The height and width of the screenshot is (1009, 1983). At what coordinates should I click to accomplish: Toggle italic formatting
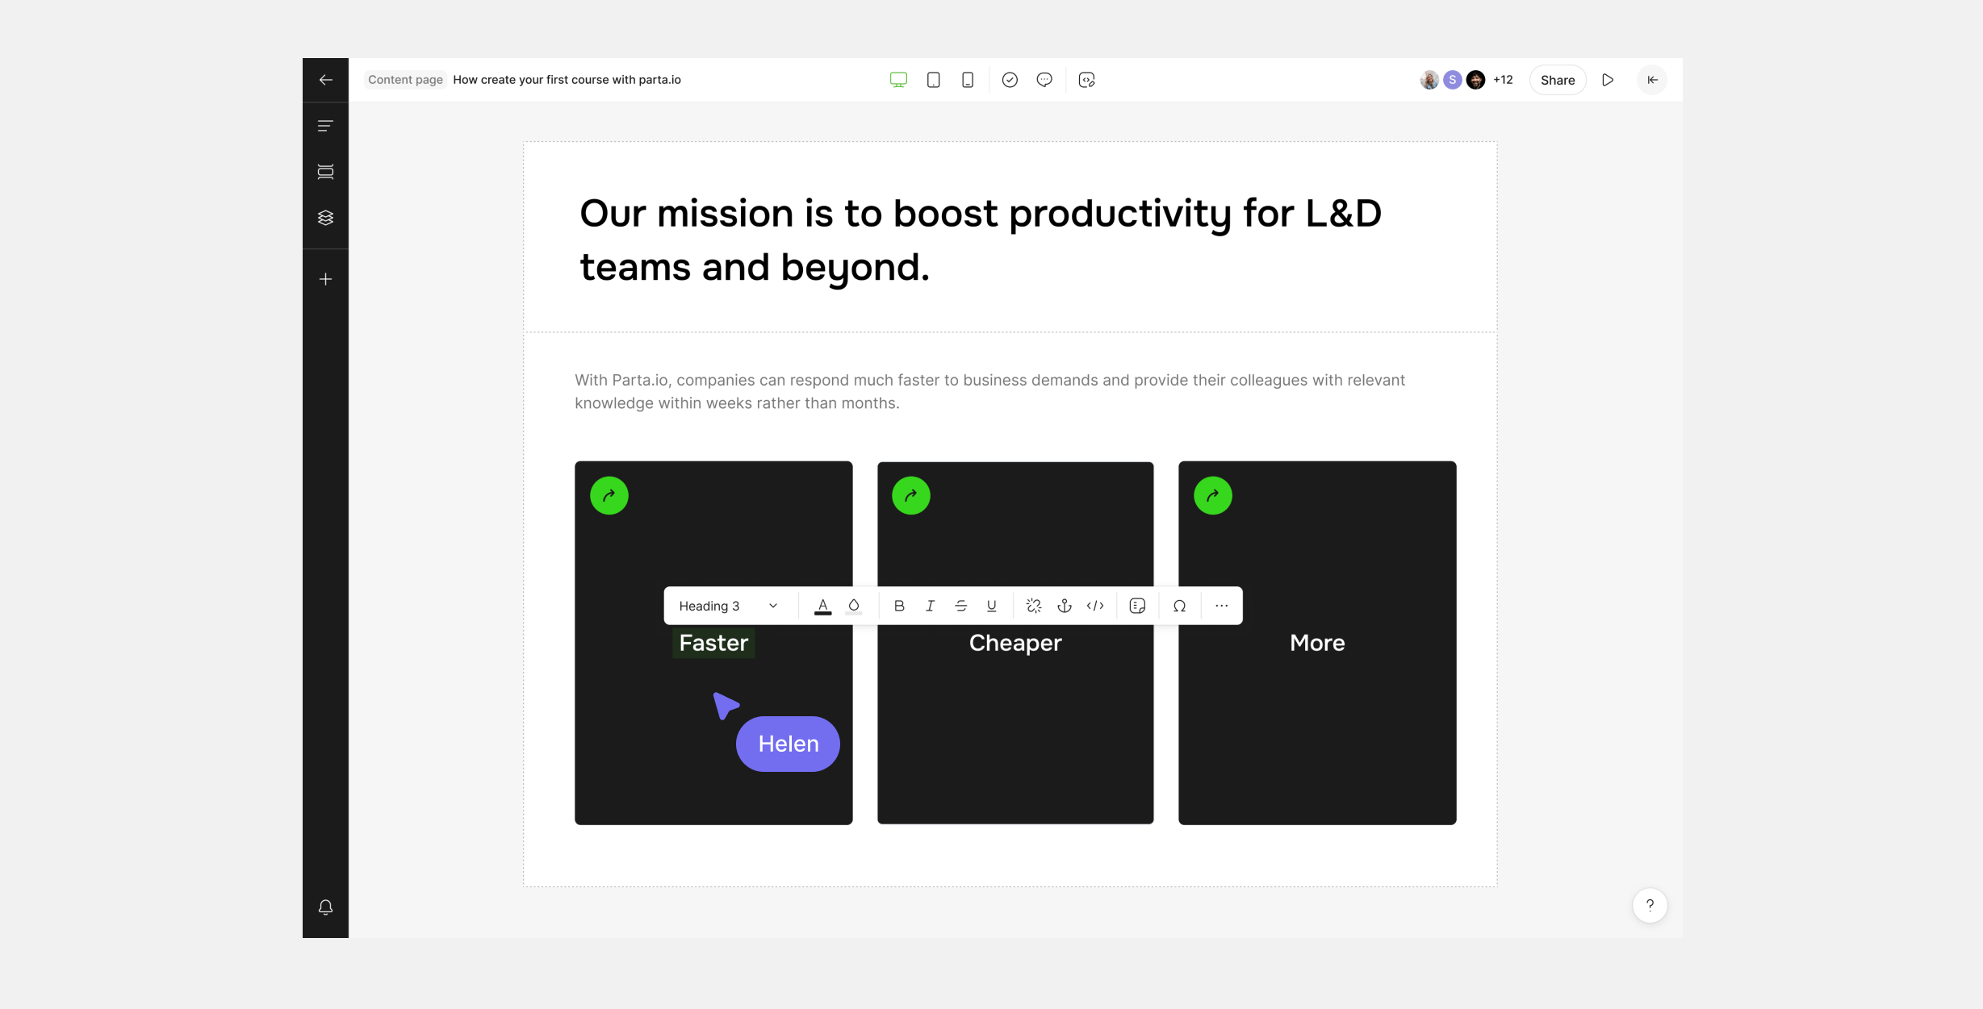click(930, 606)
